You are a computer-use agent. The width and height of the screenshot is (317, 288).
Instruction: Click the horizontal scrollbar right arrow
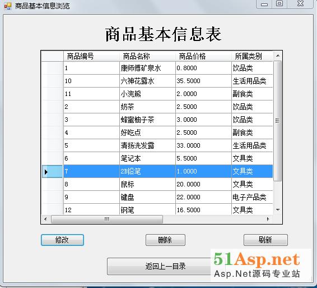coord(268,219)
